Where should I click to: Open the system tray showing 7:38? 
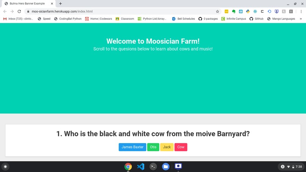292,167
